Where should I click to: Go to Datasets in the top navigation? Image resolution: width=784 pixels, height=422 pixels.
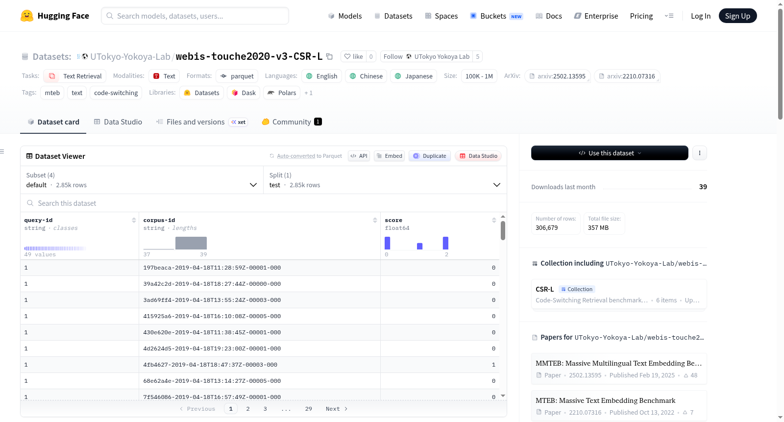point(393,16)
